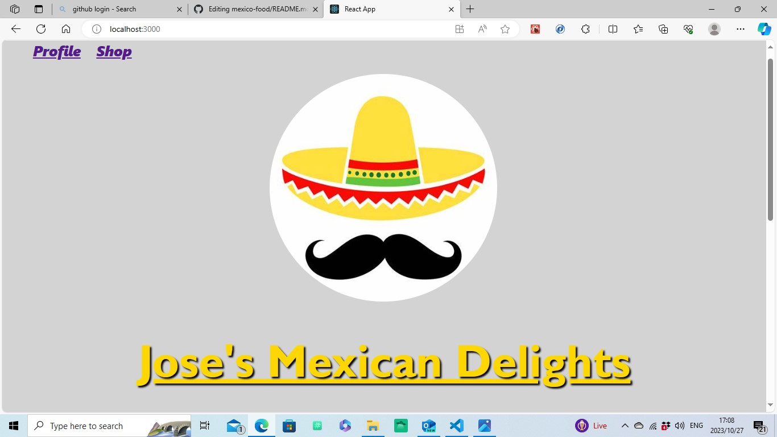
Task: Launch Visual Studio Code from the taskbar
Action: point(456,426)
